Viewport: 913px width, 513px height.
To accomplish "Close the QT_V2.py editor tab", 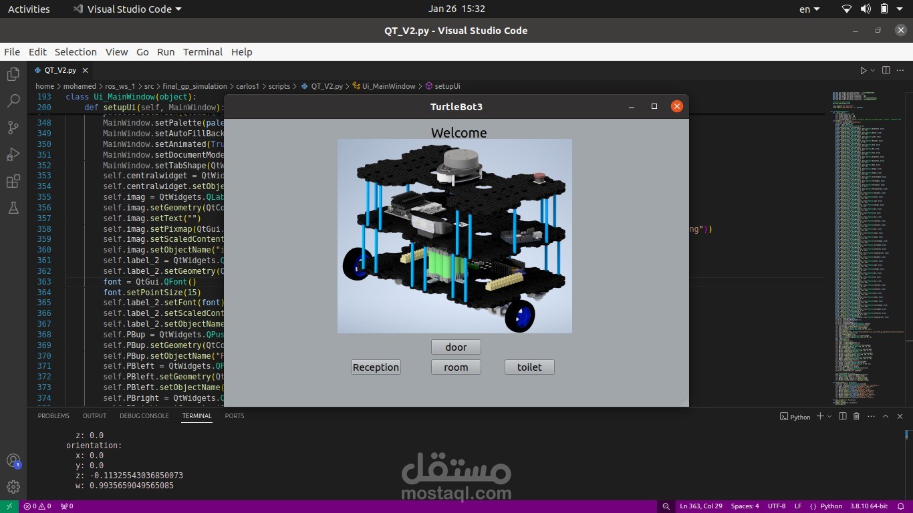I will click(85, 70).
